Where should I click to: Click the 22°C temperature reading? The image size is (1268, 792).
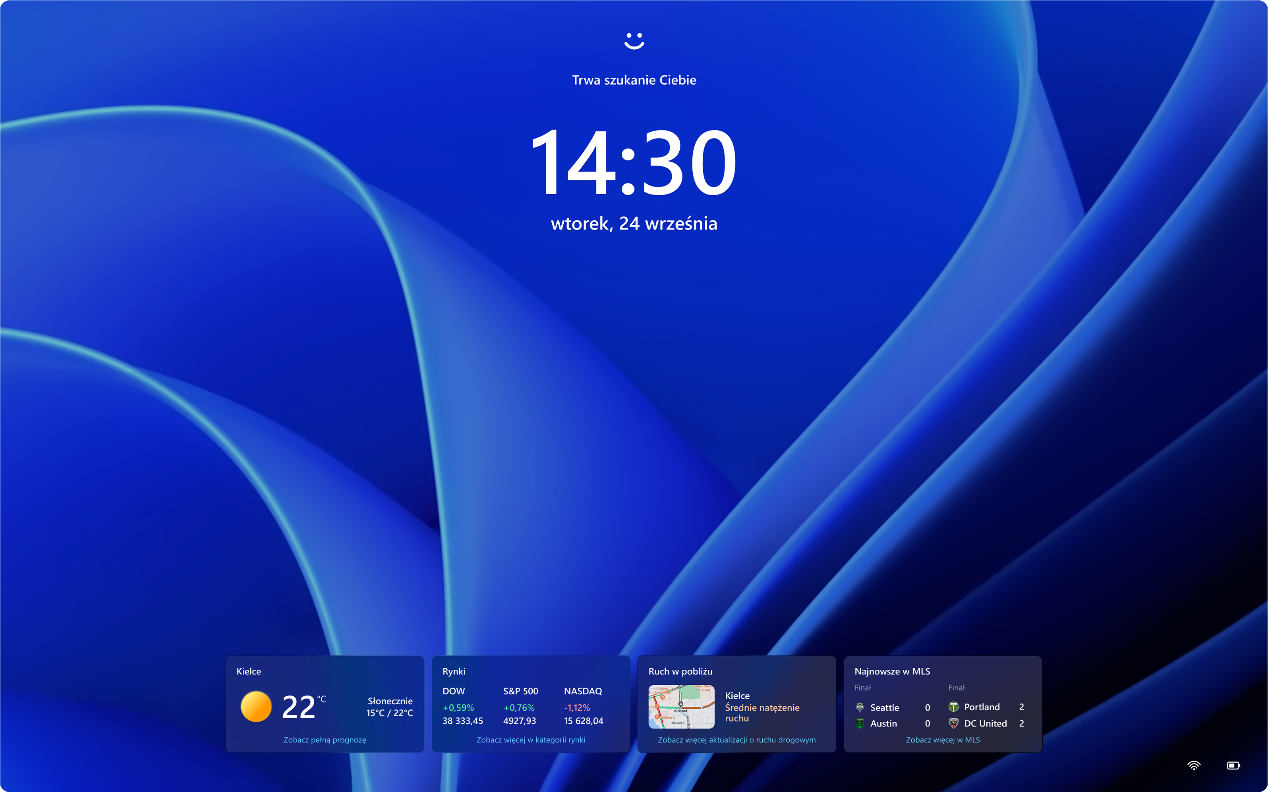point(299,707)
